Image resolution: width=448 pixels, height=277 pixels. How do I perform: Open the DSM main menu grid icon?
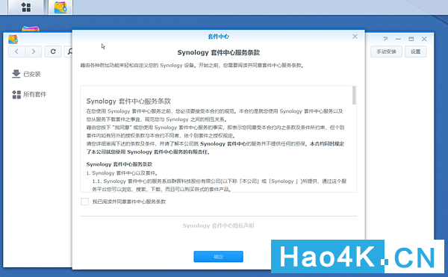coord(26,7)
